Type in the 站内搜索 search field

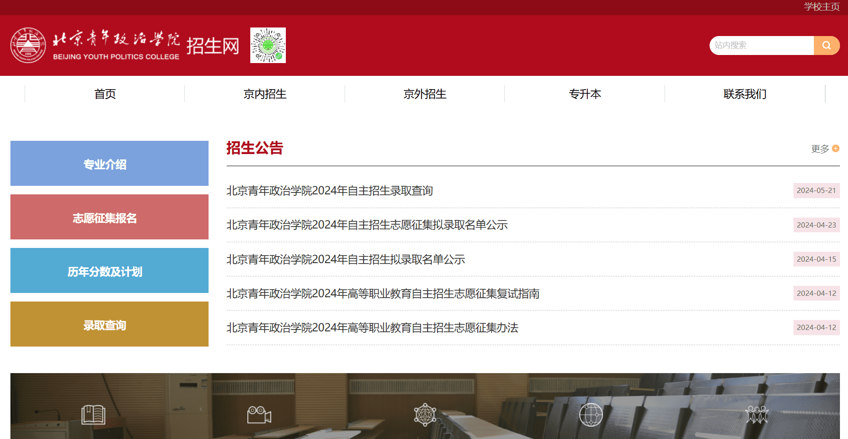click(761, 46)
